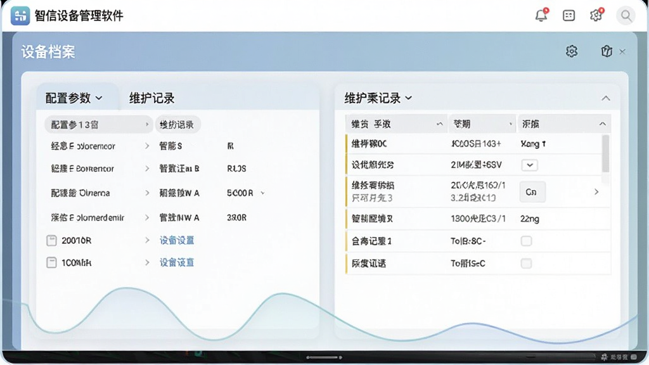Click the document icon beside 20010R
Image resolution: width=649 pixels, height=365 pixels.
[51, 240]
